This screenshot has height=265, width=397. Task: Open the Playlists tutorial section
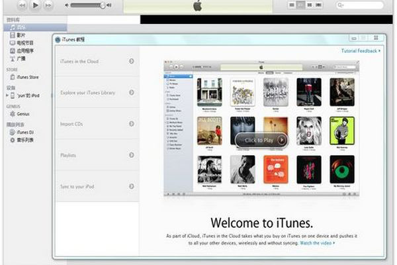[x=97, y=155]
